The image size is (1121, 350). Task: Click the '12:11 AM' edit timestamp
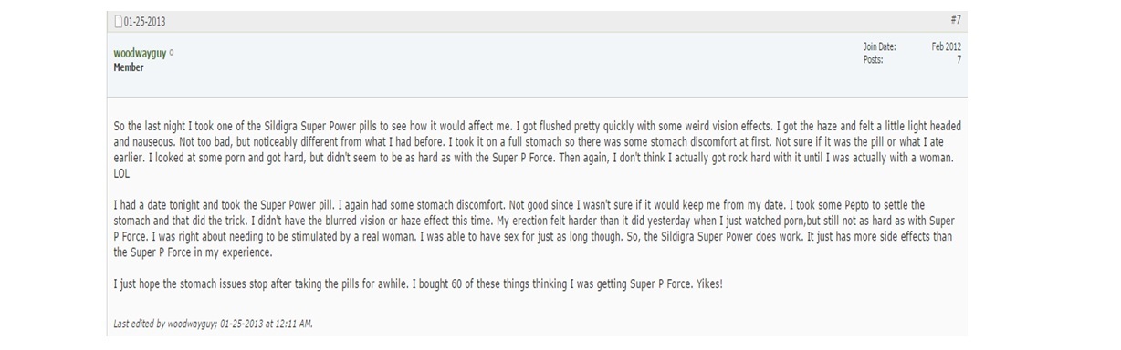(292, 323)
